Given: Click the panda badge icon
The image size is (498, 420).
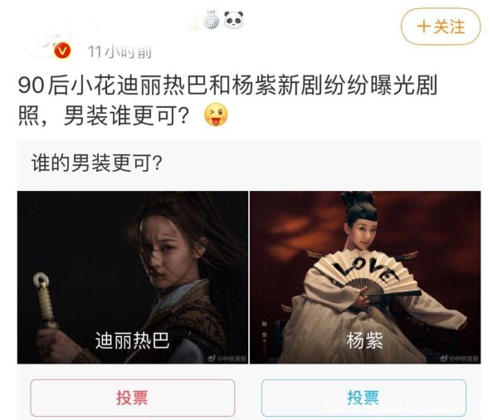Looking at the screenshot, I should pyautogui.click(x=233, y=19).
